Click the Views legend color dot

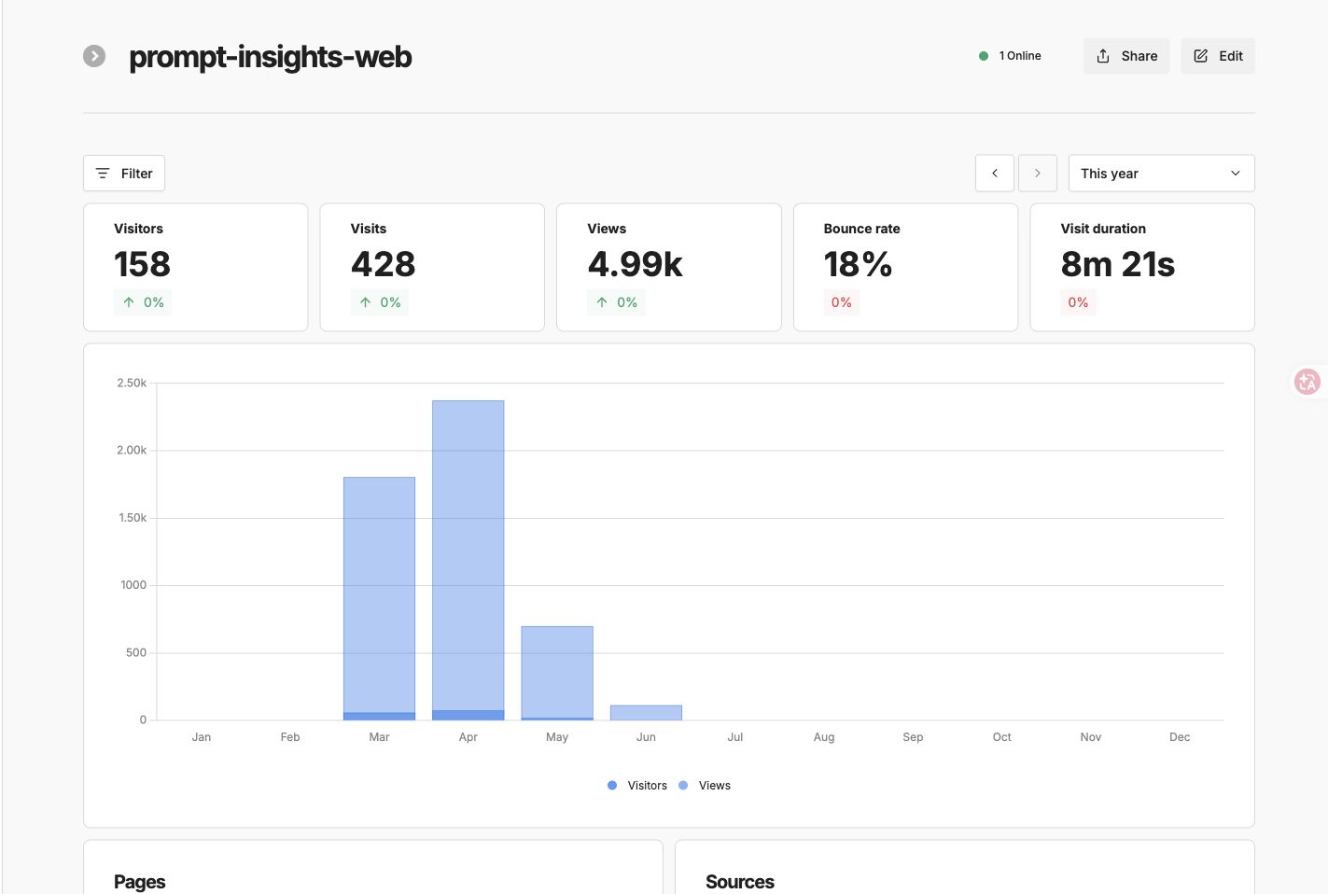point(683,786)
